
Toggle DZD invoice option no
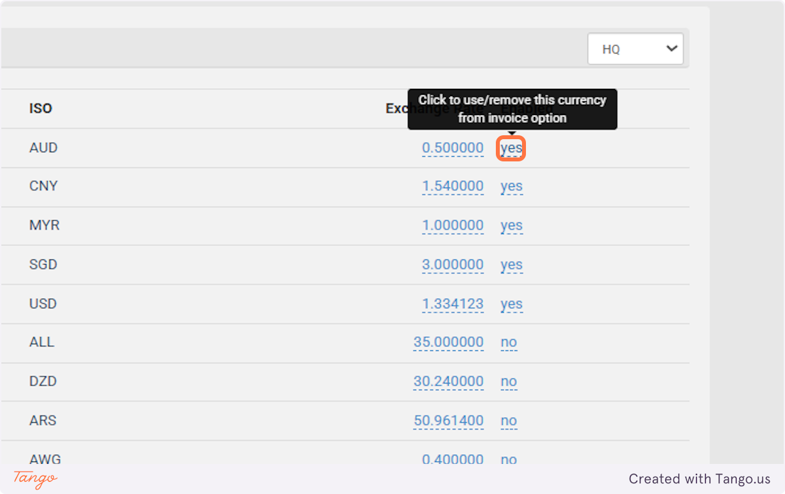509,381
